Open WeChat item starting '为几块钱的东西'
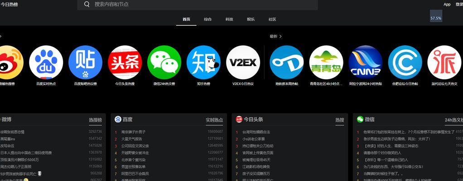Image resolution: width=463 pixels, height=181 pixels. point(393,167)
